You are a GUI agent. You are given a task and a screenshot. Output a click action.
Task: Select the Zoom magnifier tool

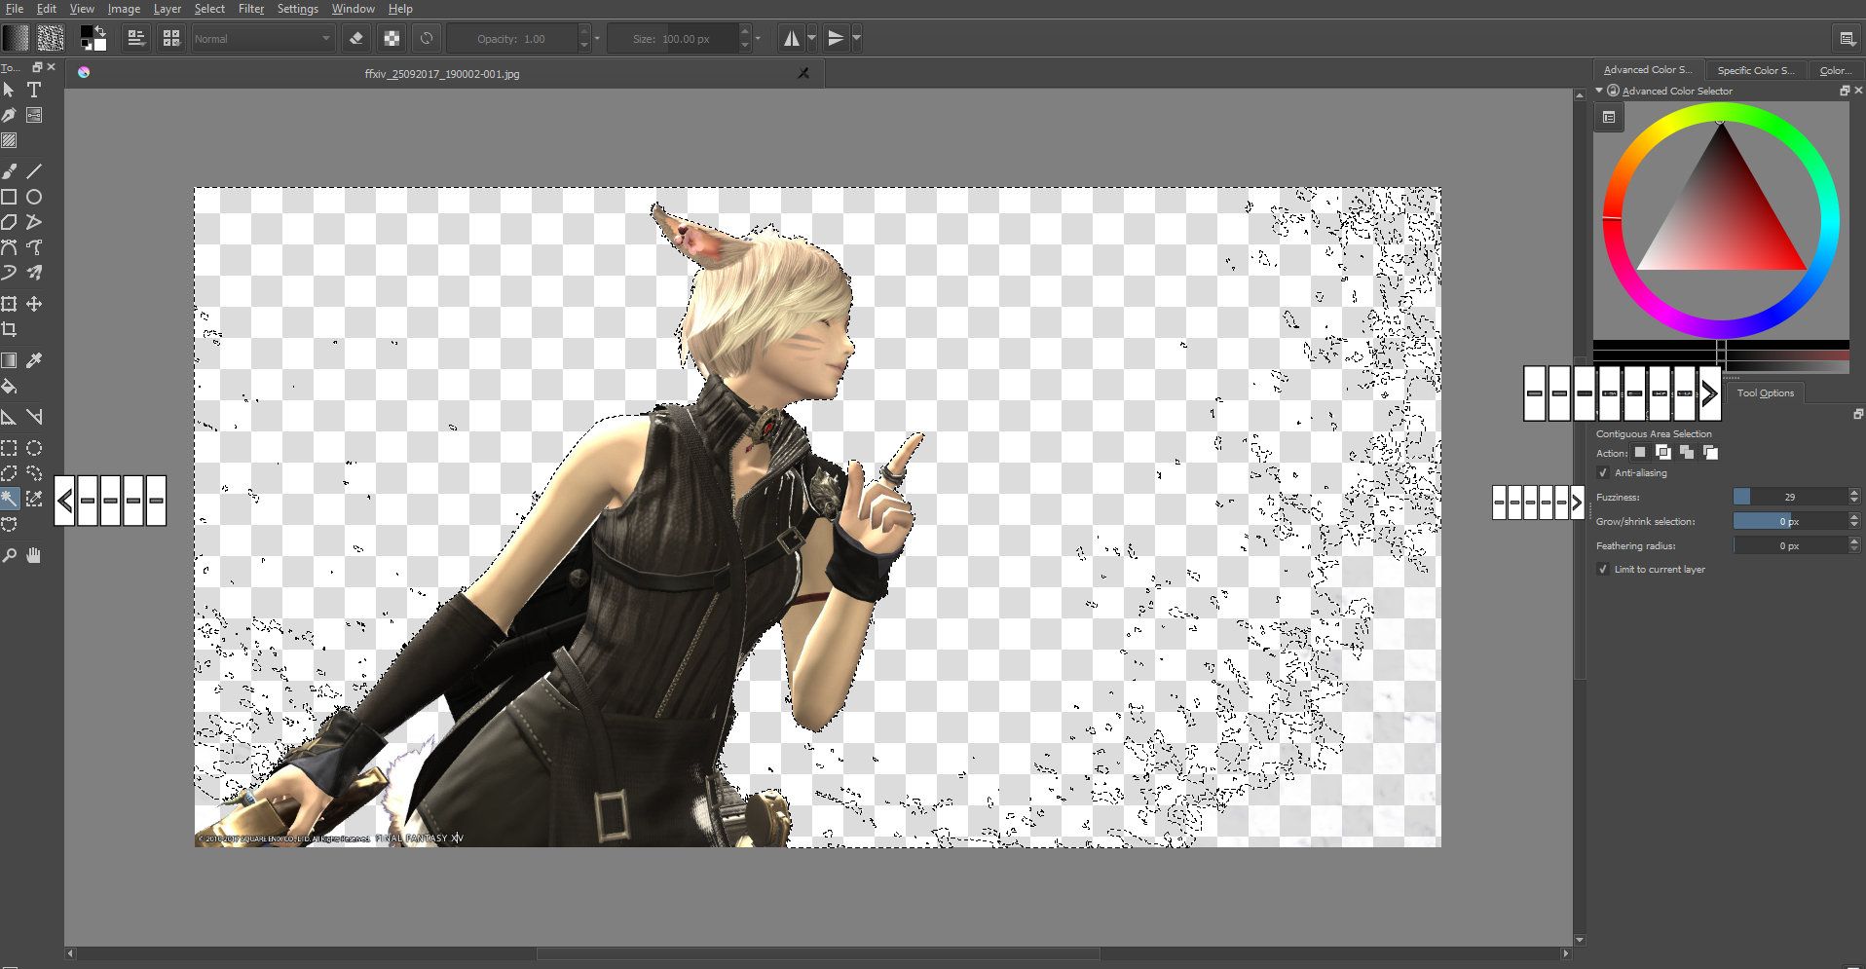click(x=9, y=555)
